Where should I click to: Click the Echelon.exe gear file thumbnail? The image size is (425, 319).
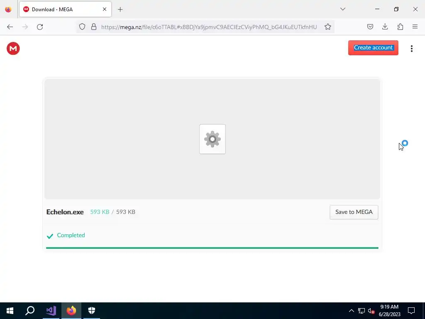pos(212,139)
